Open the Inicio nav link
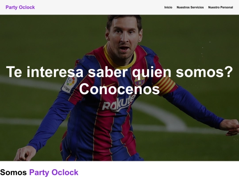This screenshot has height=179, width=239. click(168, 8)
